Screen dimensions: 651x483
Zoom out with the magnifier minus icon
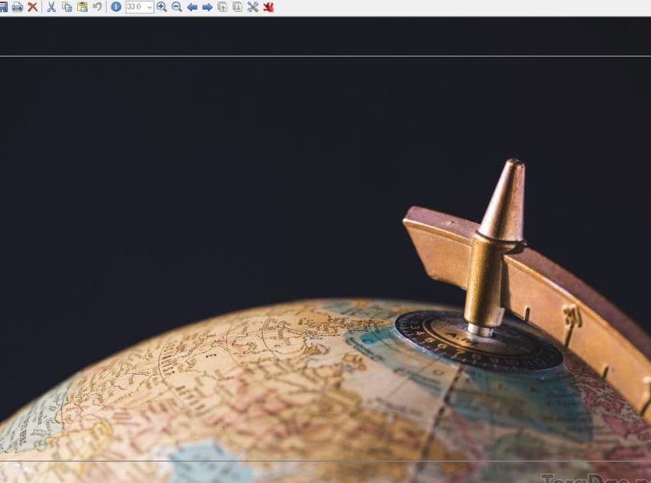[x=177, y=7]
